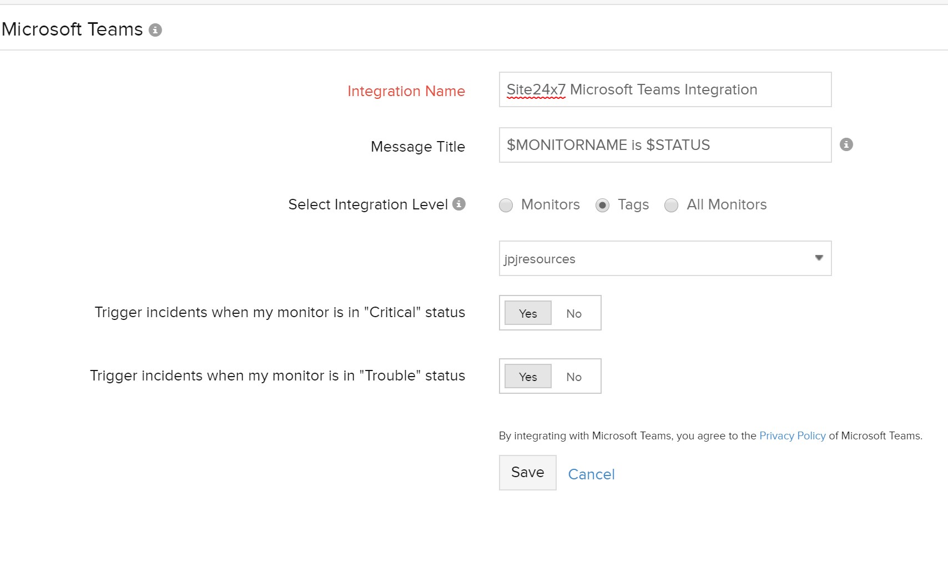
Task: Open the Privacy Policy link
Action: pyautogui.click(x=792, y=436)
